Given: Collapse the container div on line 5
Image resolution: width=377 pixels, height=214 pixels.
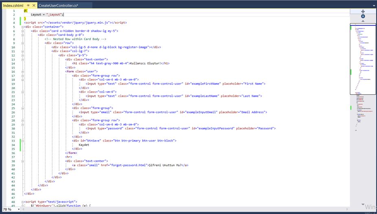Looking at the screenshot, I should (x=22, y=27).
